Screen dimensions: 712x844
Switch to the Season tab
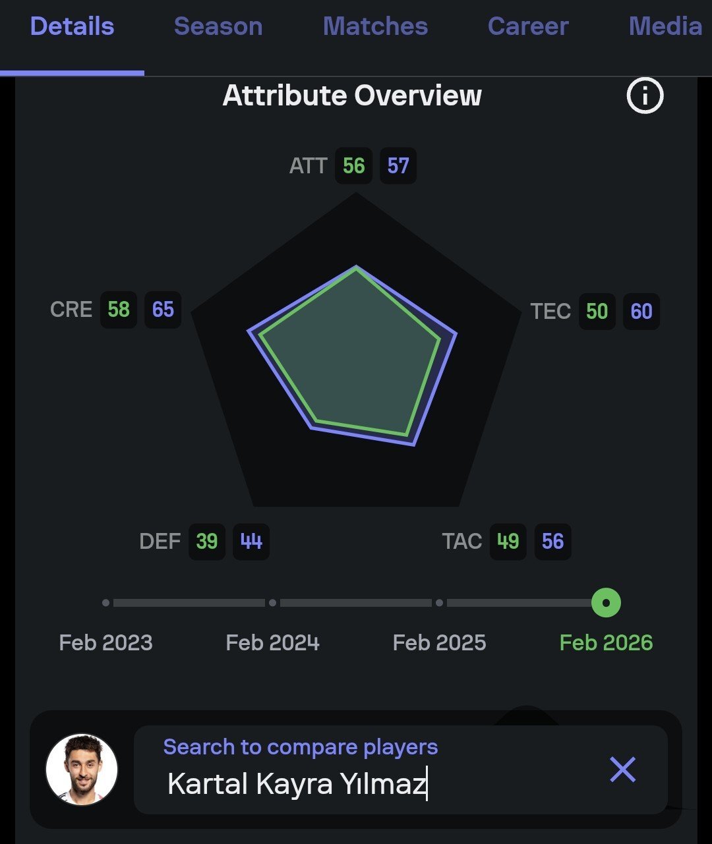point(218,27)
